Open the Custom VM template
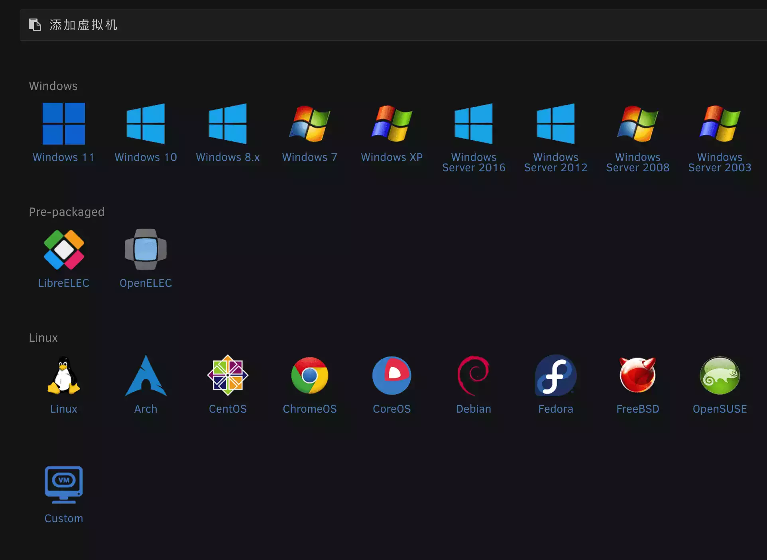This screenshot has width=767, height=560. tap(63, 485)
